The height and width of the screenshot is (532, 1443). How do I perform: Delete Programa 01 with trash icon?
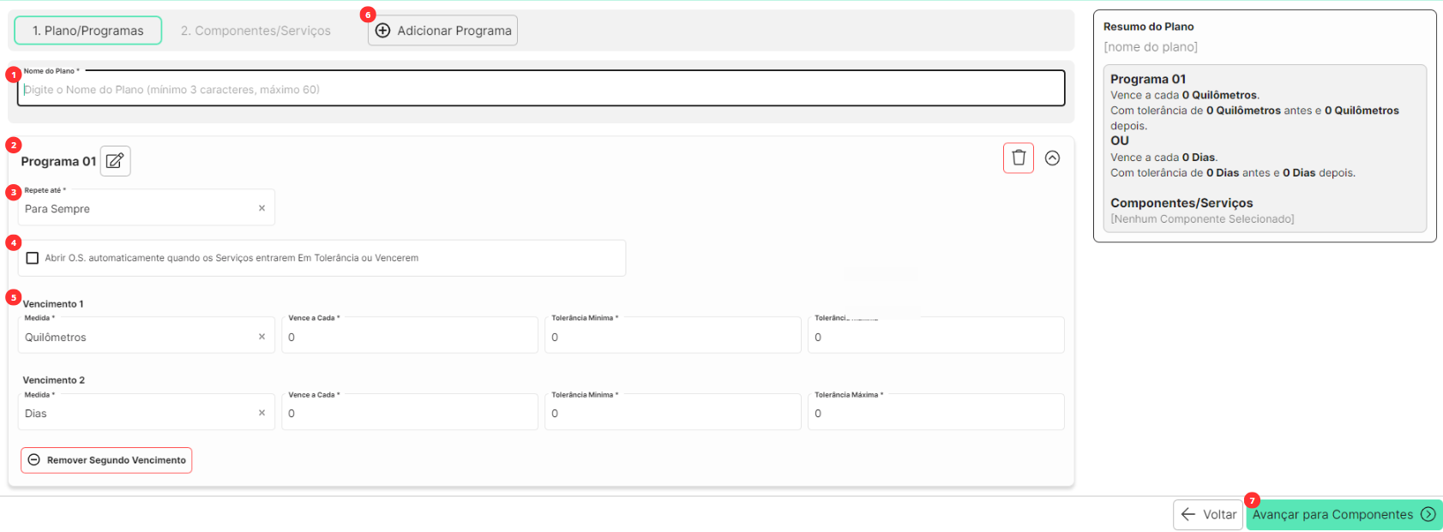pos(1019,158)
